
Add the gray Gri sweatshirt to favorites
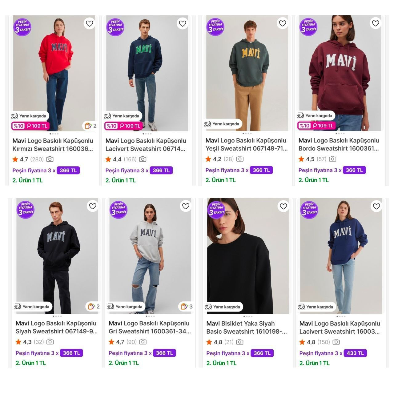tap(185, 206)
